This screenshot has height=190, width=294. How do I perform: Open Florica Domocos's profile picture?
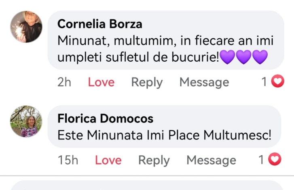26,121
